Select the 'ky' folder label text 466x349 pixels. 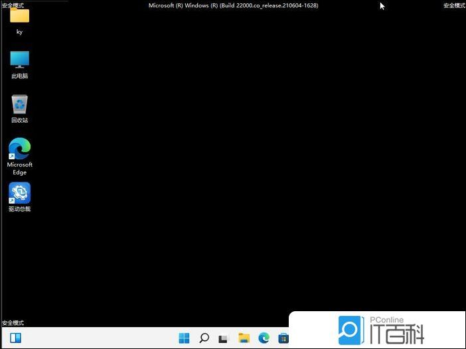pos(20,32)
